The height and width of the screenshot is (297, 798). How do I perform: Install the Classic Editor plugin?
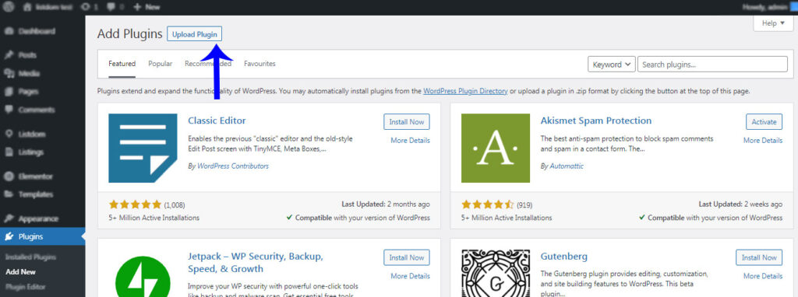(x=407, y=122)
